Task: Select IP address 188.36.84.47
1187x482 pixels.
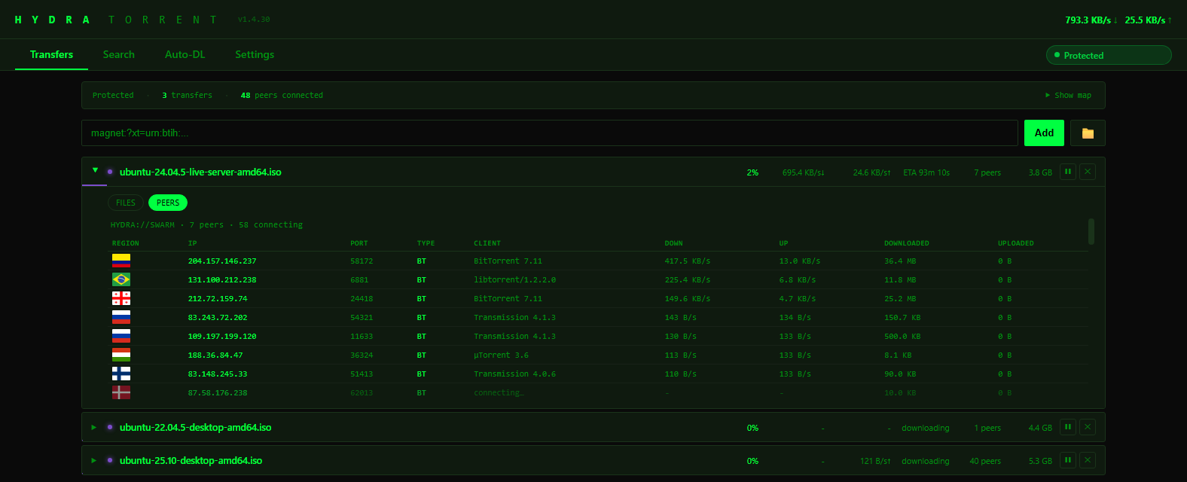Action: coord(215,355)
